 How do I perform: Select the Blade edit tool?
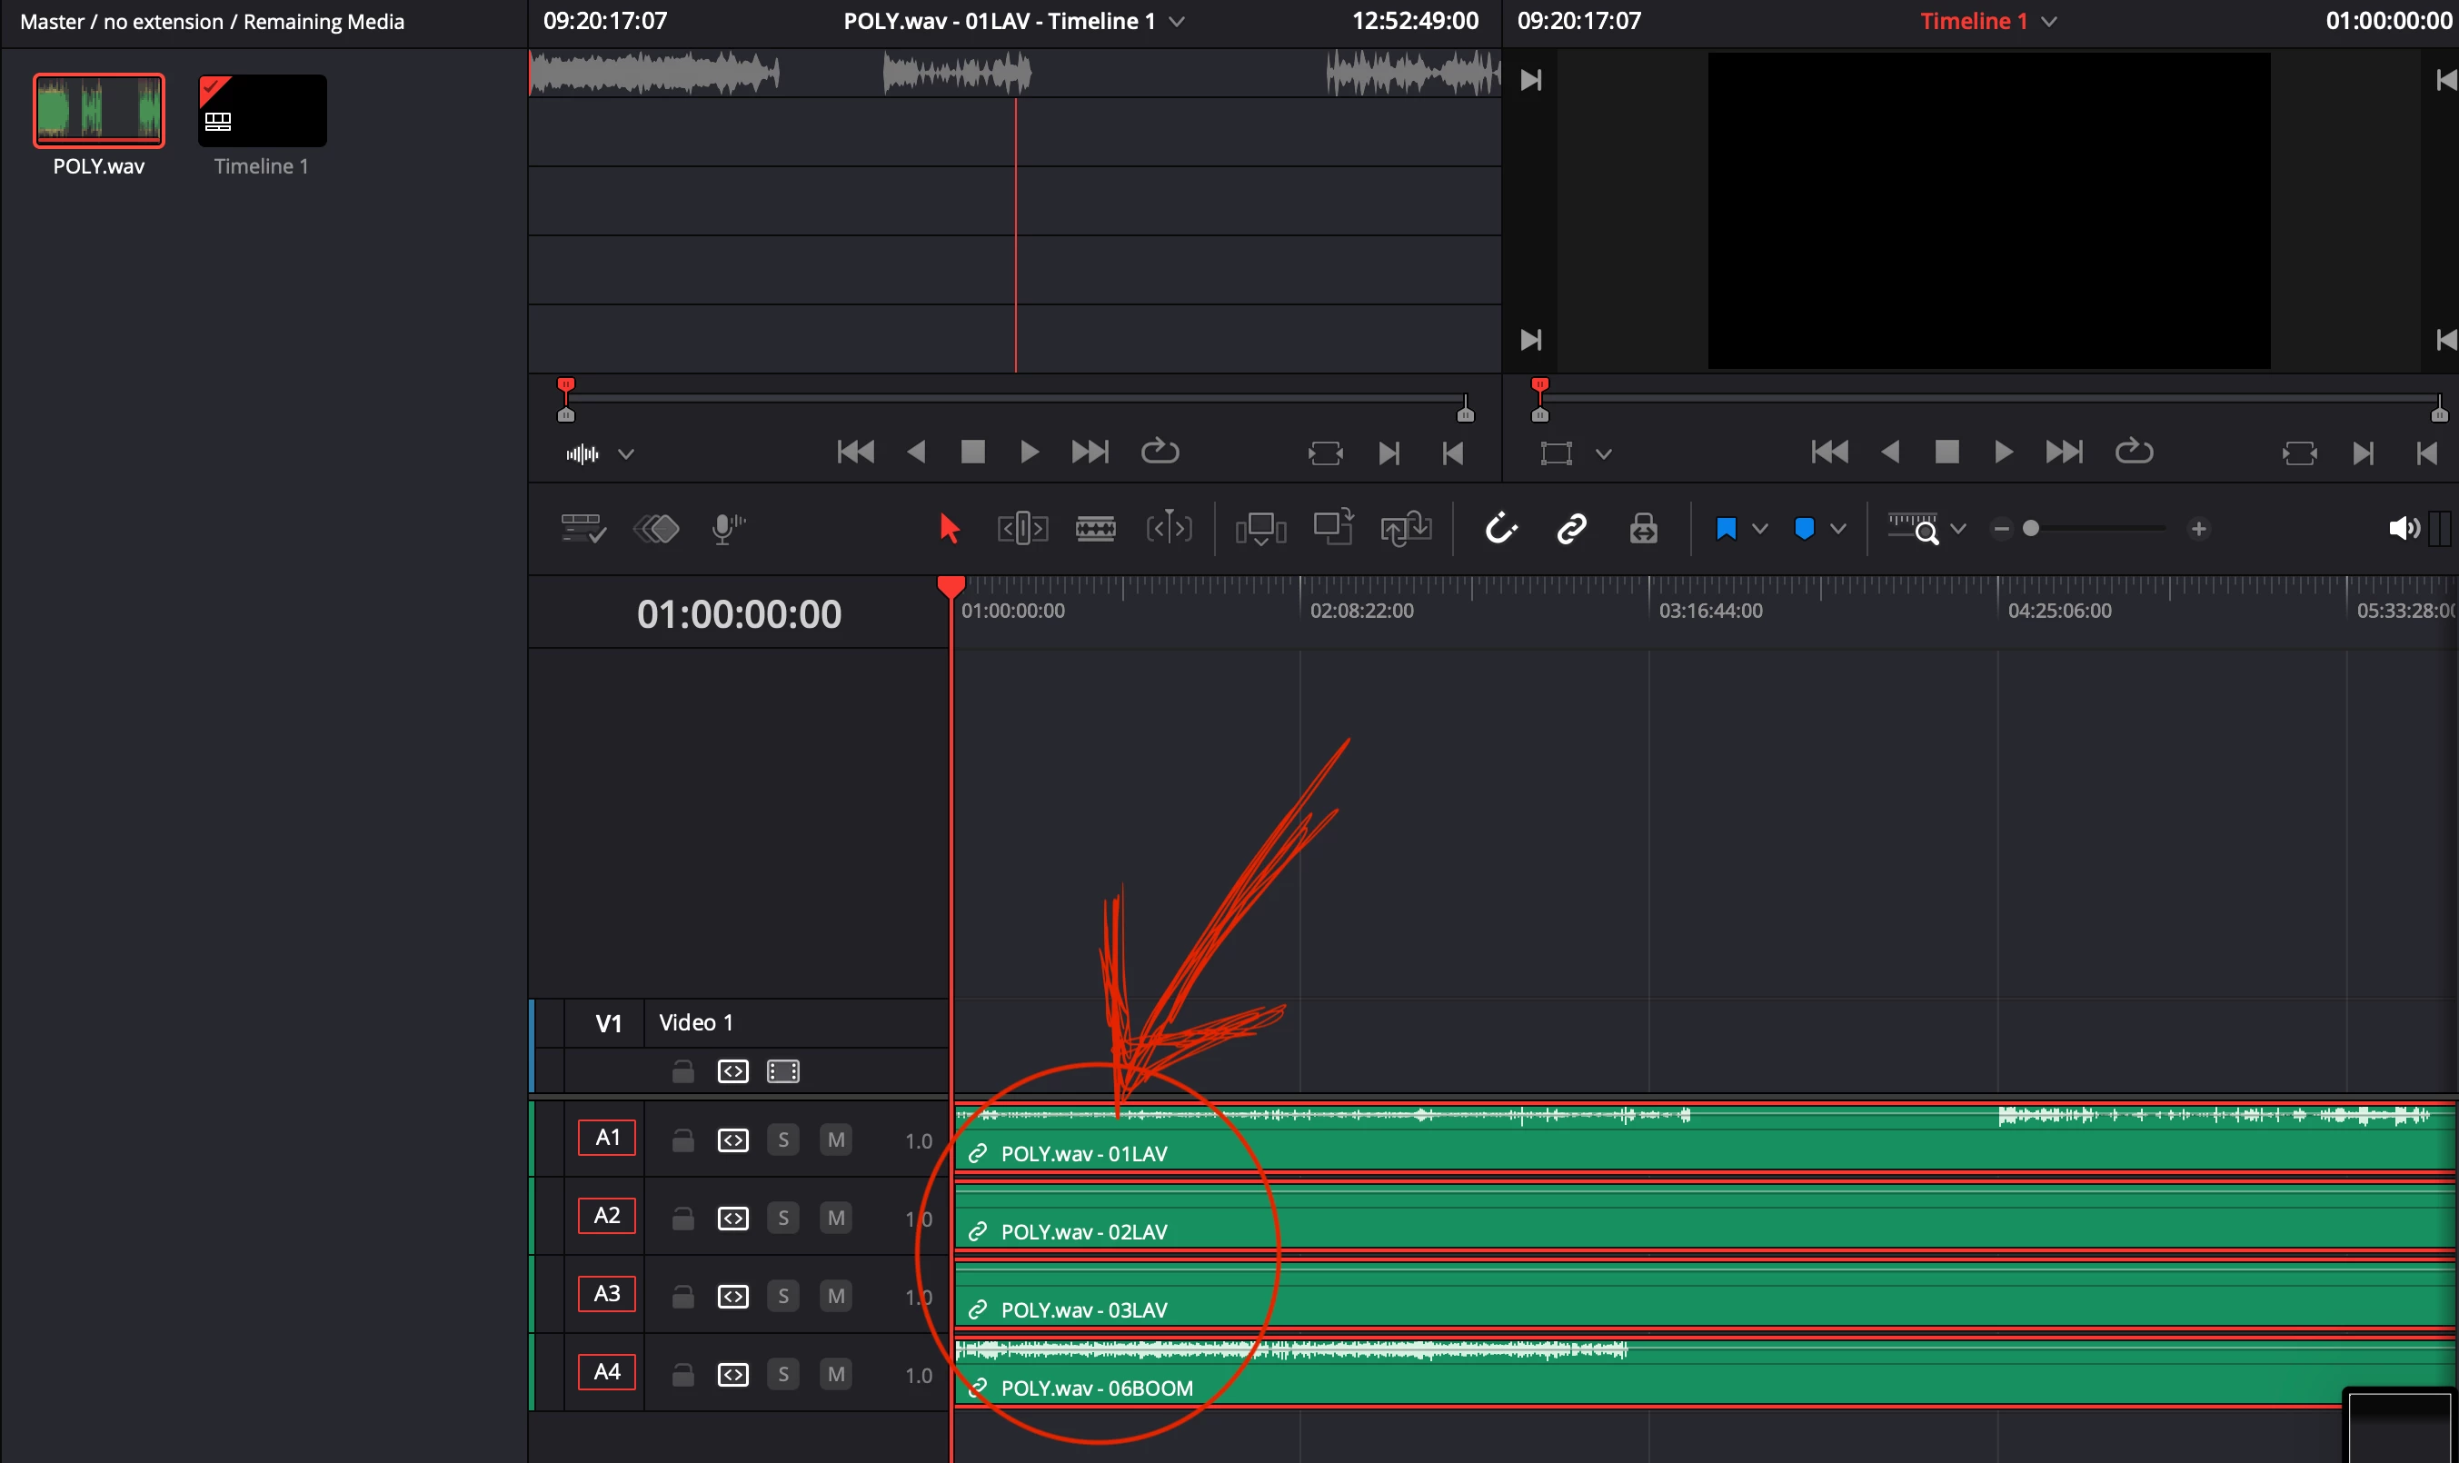tap(1095, 529)
